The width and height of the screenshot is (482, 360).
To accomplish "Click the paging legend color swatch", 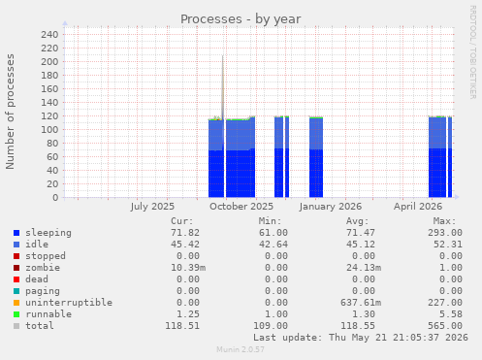I will [x=16, y=291].
